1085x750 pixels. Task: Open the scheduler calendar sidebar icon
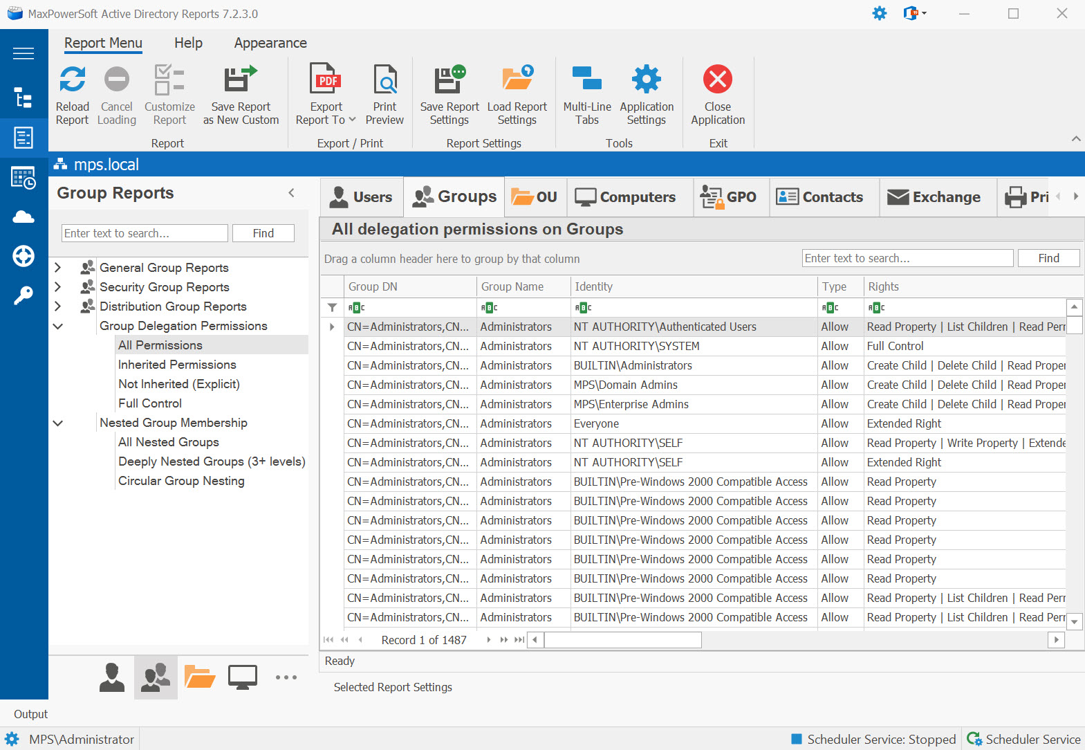click(x=24, y=178)
